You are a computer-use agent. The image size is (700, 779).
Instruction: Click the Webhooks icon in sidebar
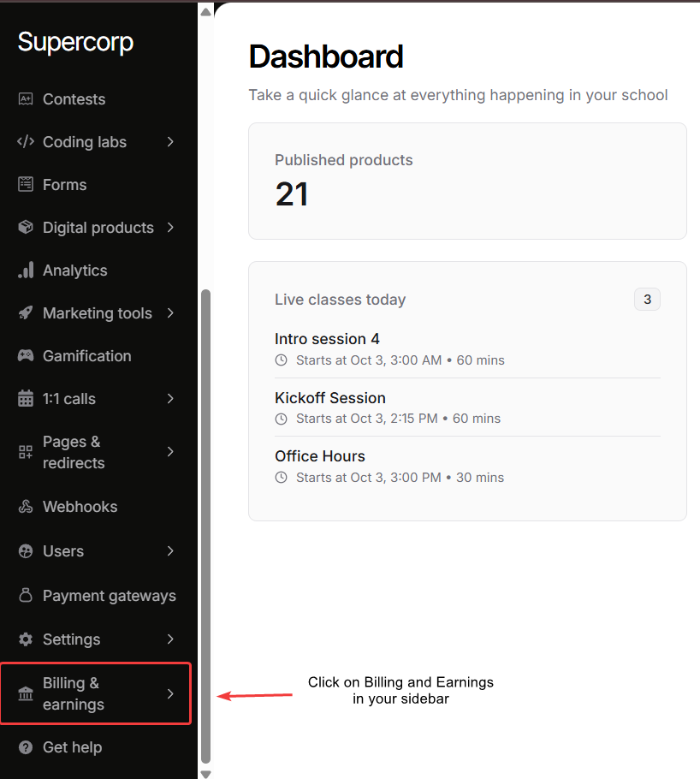[26, 507]
